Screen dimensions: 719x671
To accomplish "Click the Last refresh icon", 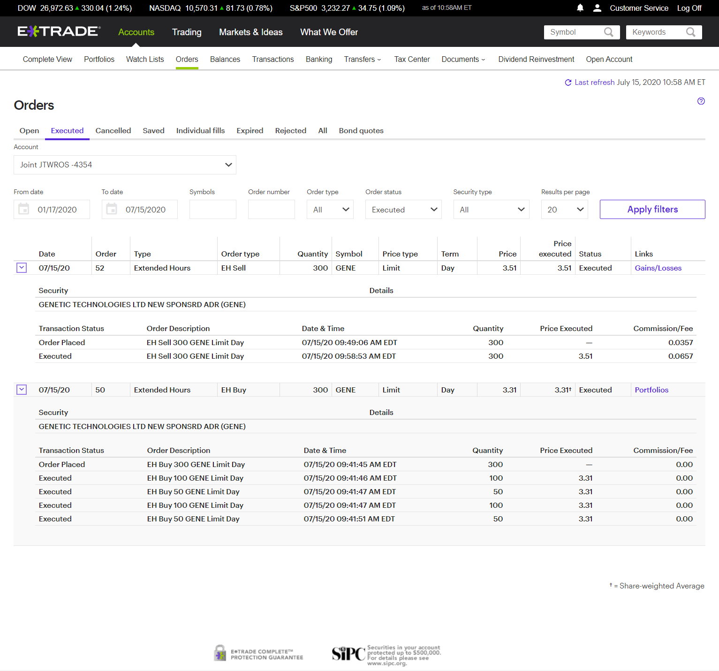I will click(568, 83).
